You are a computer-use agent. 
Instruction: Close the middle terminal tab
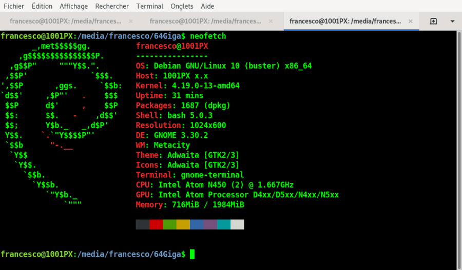click(270, 21)
